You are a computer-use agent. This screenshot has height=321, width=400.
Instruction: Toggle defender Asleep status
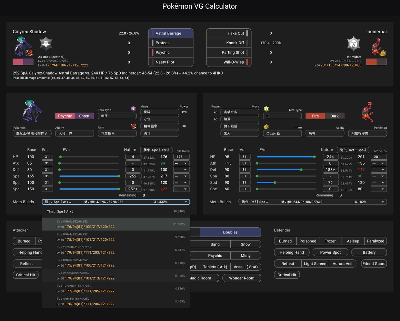tap(353, 241)
